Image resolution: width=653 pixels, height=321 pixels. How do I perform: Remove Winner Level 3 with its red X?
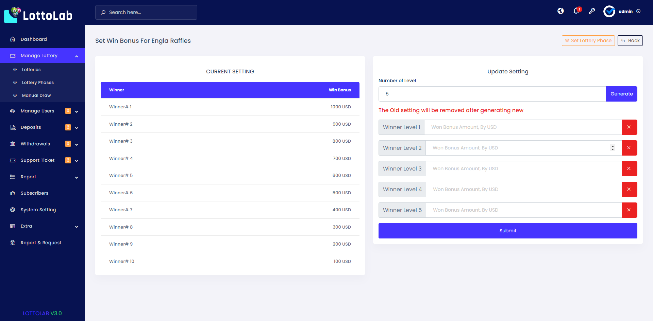(x=630, y=168)
